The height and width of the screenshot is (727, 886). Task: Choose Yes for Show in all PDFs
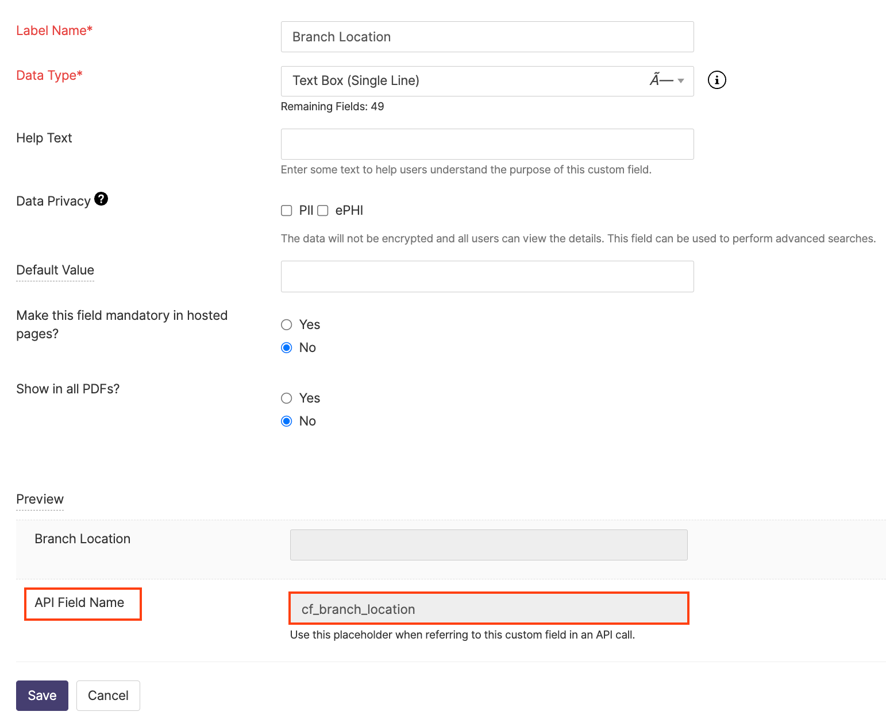pyautogui.click(x=287, y=399)
